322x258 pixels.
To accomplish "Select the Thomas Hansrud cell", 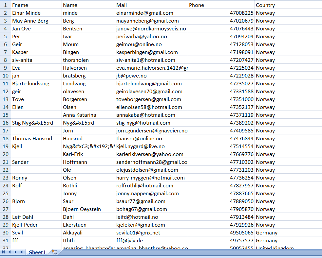I will 36,139.
